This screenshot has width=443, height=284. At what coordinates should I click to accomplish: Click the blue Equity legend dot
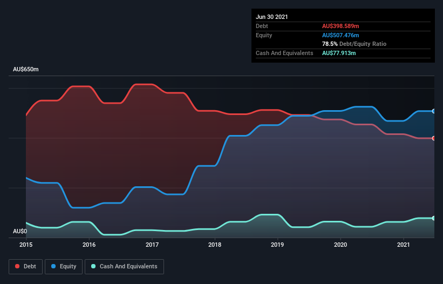click(x=53, y=266)
